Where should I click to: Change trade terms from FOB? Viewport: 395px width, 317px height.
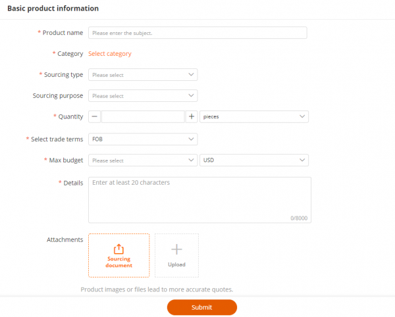pyautogui.click(x=142, y=139)
